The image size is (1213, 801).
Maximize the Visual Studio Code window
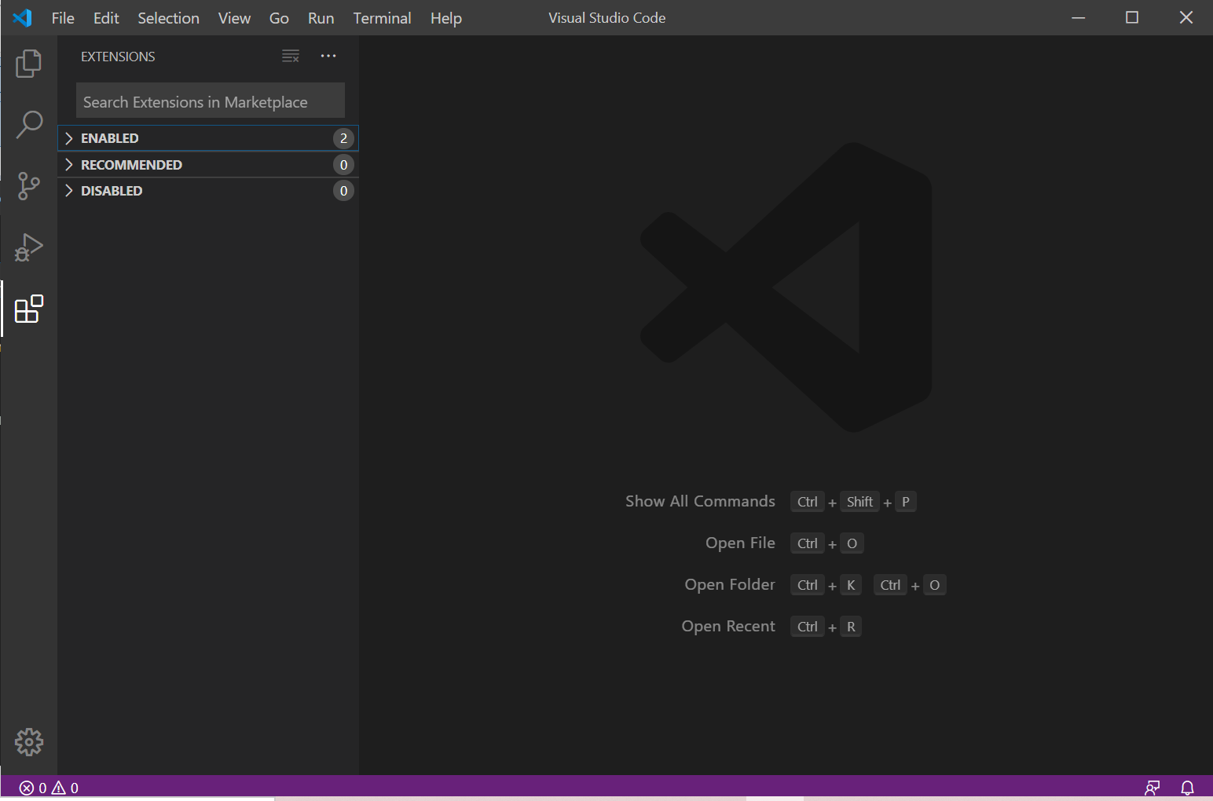[x=1132, y=17]
